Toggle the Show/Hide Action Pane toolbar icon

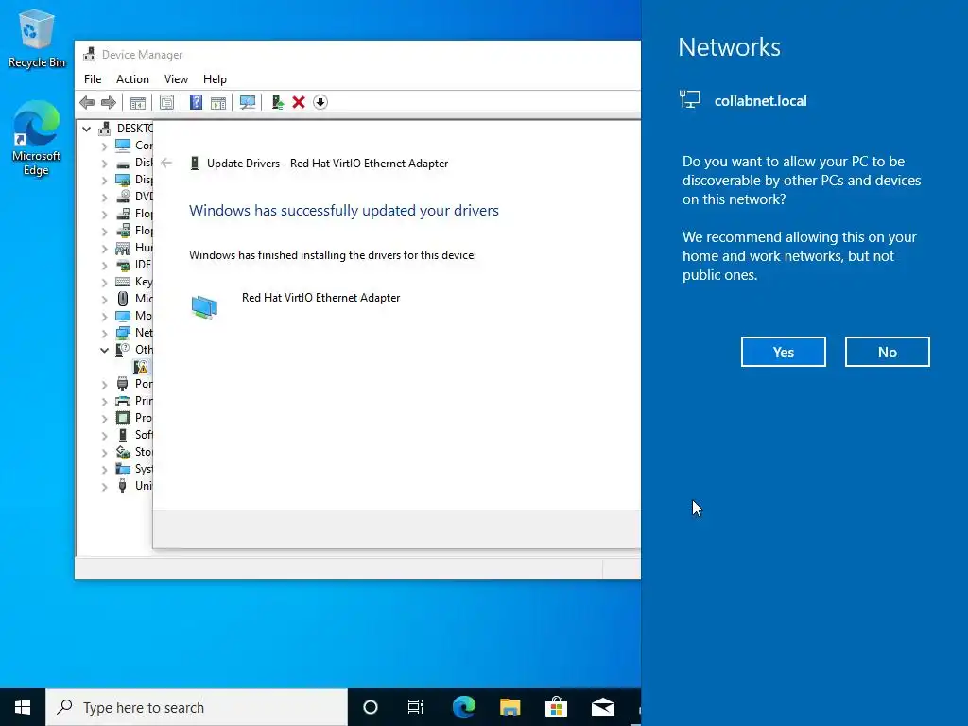coord(218,102)
